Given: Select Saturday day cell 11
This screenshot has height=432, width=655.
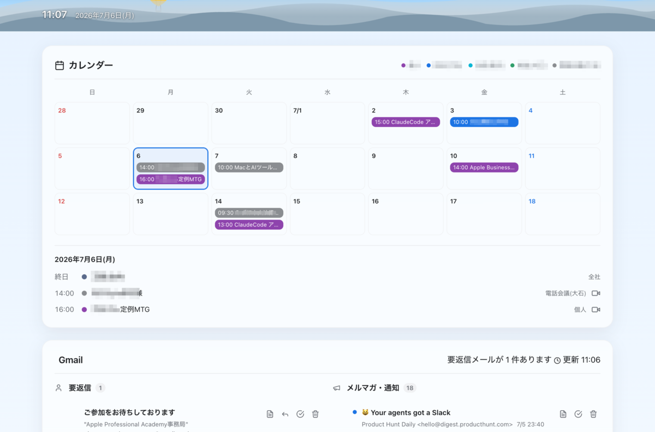Looking at the screenshot, I should tap(563, 168).
